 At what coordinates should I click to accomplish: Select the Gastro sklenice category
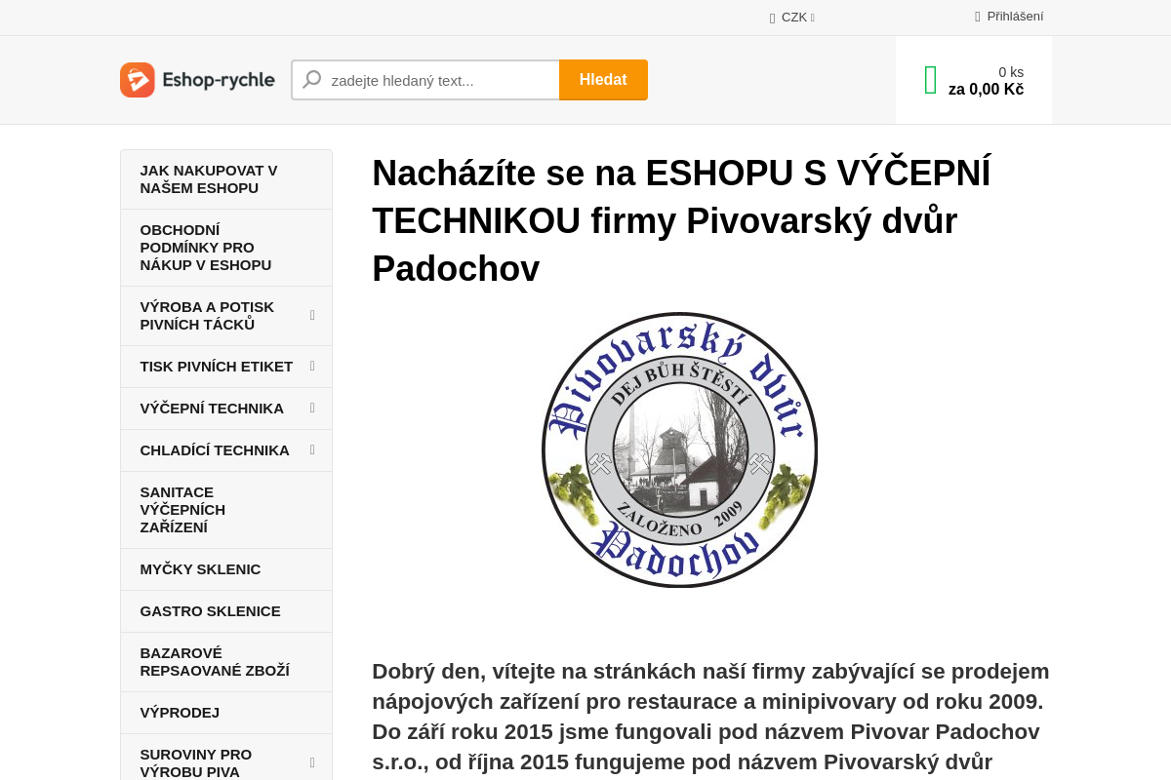[x=211, y=610]
